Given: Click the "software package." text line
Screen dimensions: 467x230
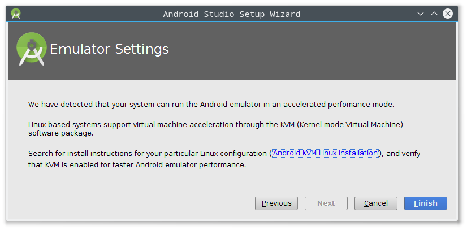Looking at the screenshot, I should [60, 133].
